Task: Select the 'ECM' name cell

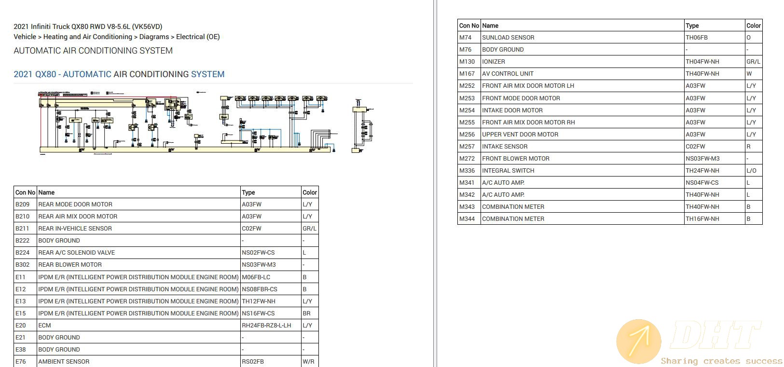Action: coord(138,325)
